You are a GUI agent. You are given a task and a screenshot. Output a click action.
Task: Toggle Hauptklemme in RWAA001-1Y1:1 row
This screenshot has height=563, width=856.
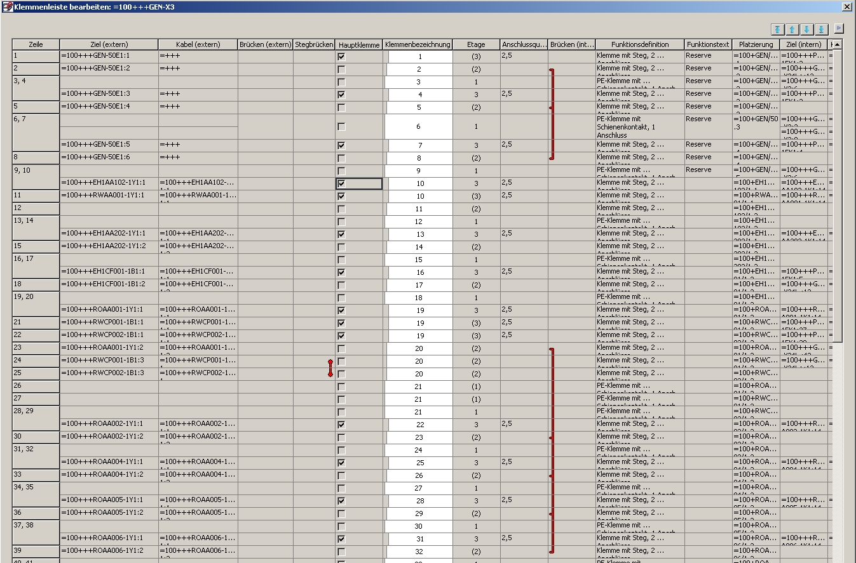pos(341,197)
